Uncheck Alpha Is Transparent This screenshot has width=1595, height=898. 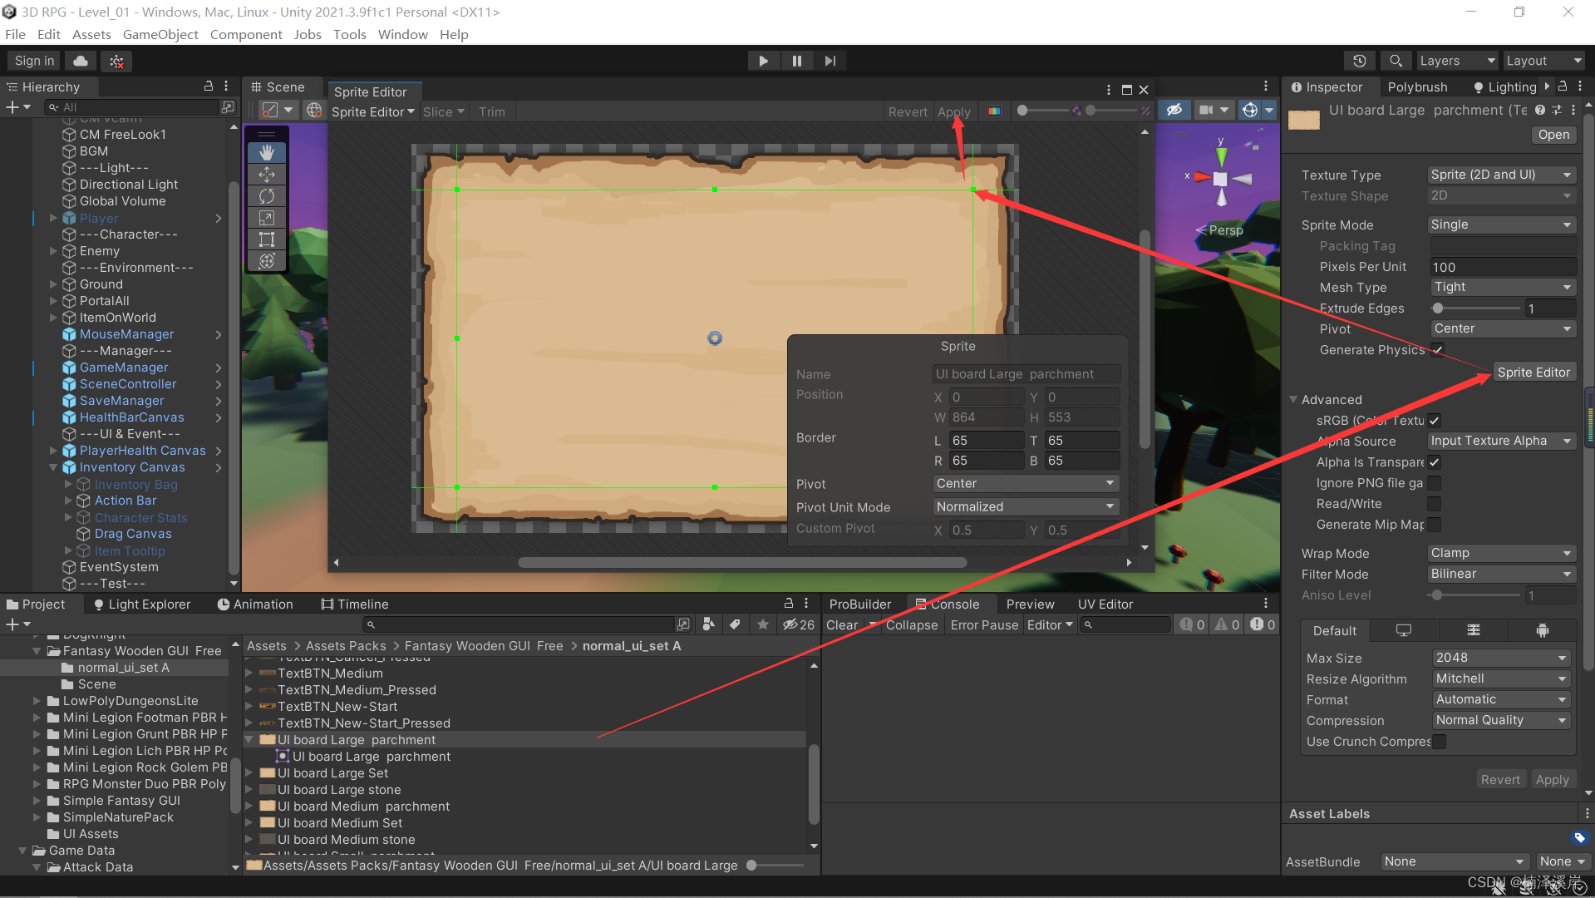coord(1434,462)
